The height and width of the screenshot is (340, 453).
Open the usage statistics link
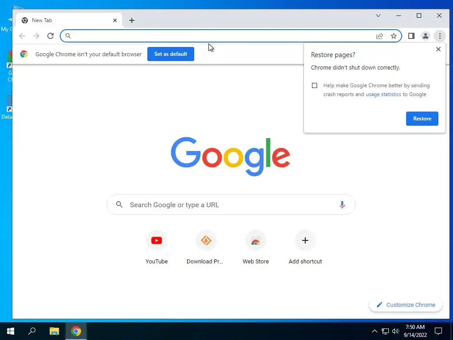[383, 94]
